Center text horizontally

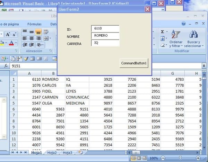[x=32, y=38]
